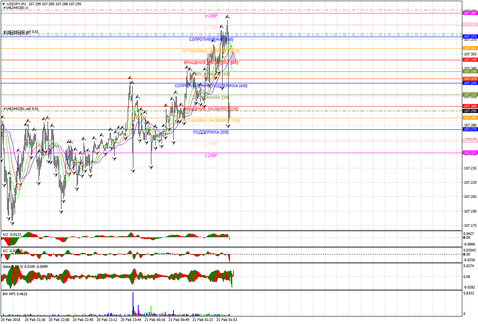478x324 pixels.
Task: Select the red 107.300 price label
Action: coord(470,106)
